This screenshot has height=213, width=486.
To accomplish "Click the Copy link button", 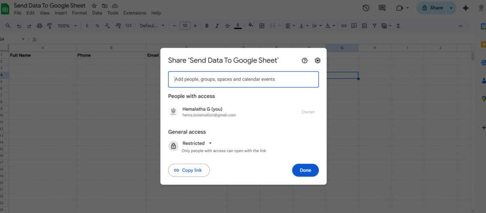I will (188, 170).
